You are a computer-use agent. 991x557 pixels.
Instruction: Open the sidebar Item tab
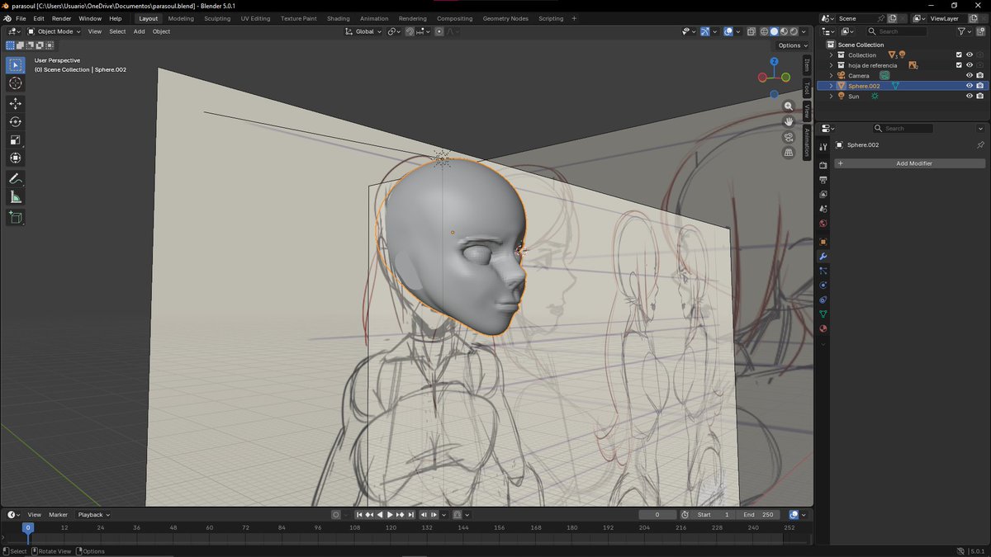pos(807,64)
